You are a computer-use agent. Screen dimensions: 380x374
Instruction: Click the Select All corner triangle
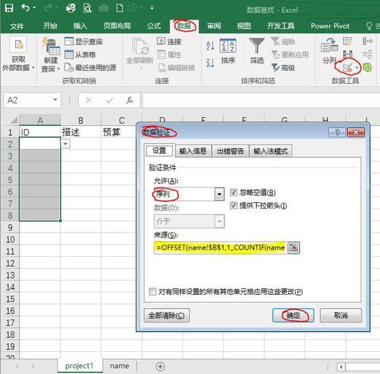coord(13,120)
